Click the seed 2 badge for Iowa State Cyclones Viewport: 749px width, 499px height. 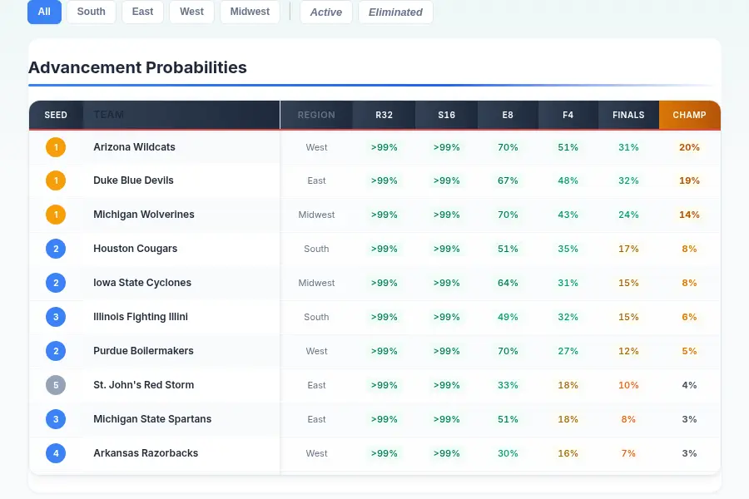(x=56, y=283)
